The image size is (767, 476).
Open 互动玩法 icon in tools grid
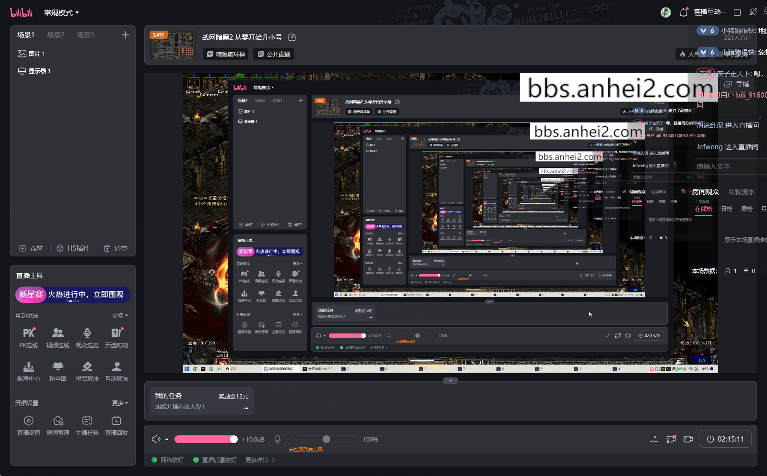[116, 371]
